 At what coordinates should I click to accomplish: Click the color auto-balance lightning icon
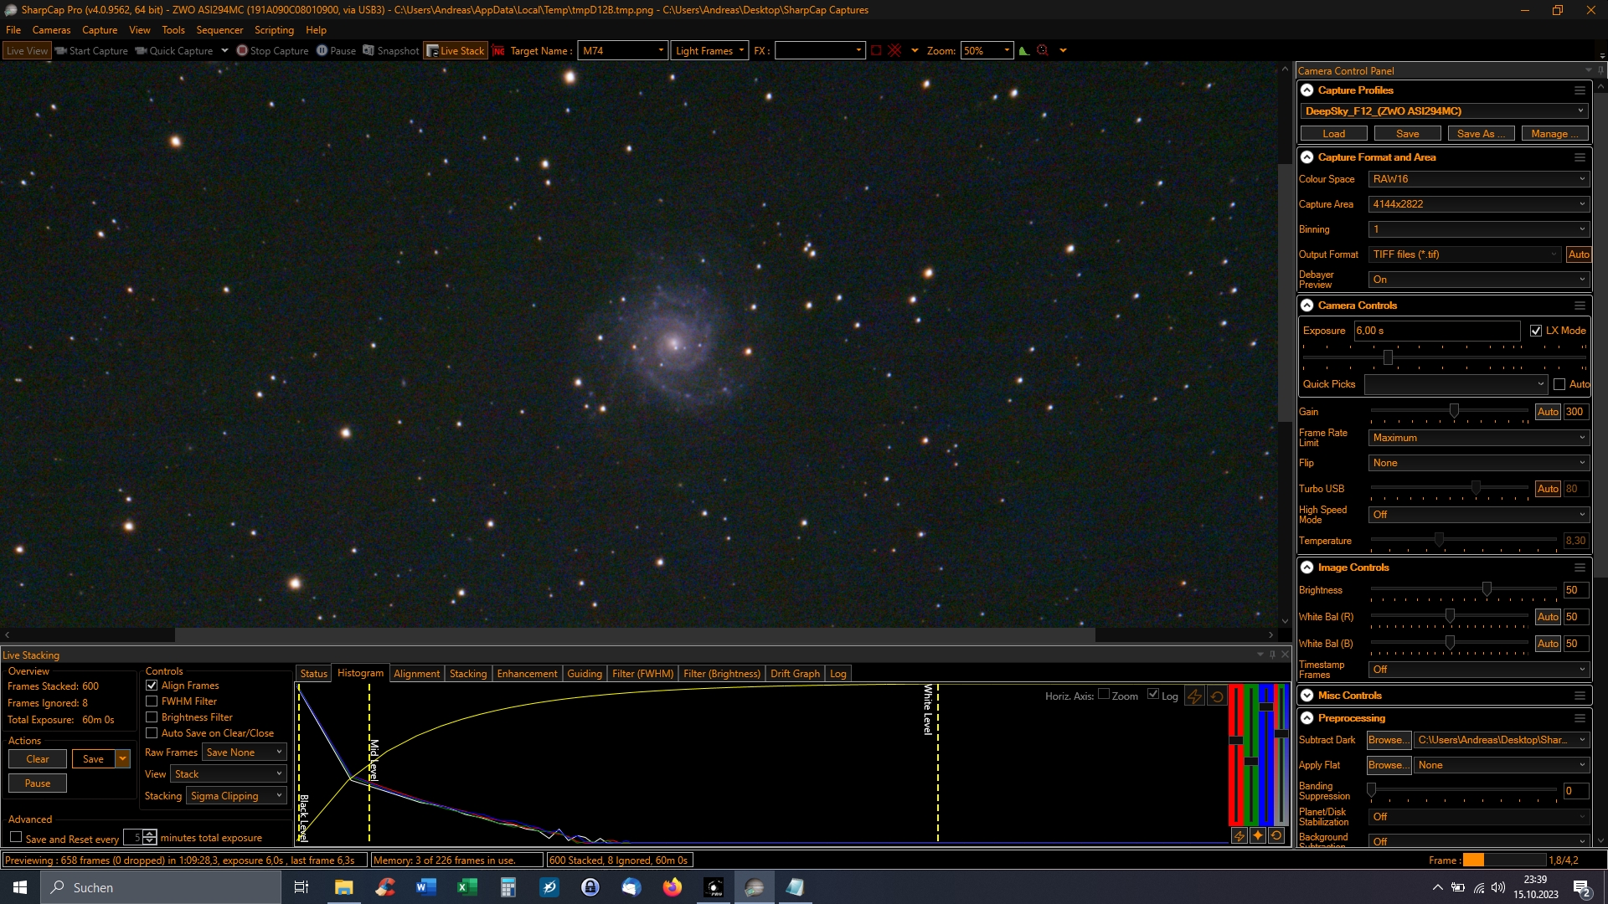[1239, 835]
